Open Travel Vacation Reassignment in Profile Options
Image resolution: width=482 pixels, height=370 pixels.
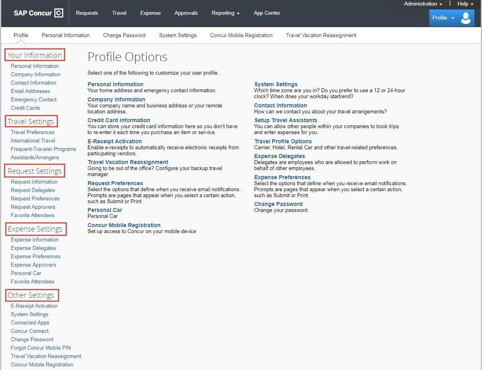(x=128, y=162)
